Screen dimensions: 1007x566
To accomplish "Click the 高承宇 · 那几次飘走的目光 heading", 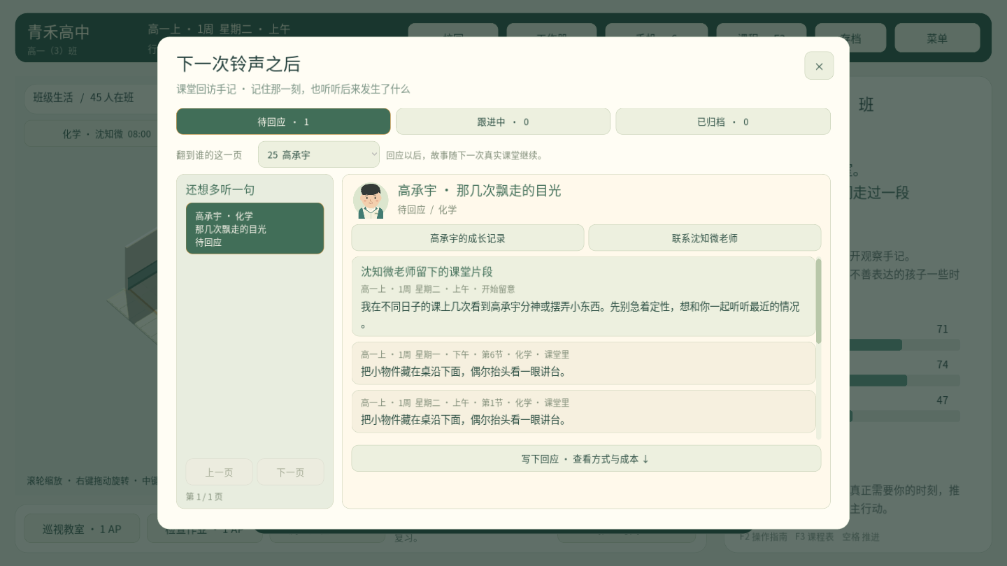I will tap(479, 191).
